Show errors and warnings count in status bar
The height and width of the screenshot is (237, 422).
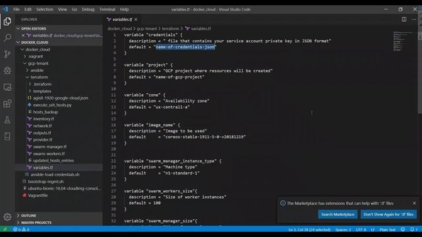click(21, 230)
